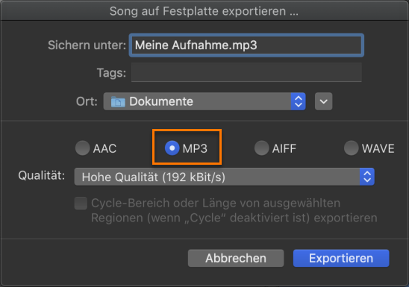Image resolution: width=409 pixels, height=287 pixels.
Task: Click the Dokumente folder icon
Action: (118, 101)
